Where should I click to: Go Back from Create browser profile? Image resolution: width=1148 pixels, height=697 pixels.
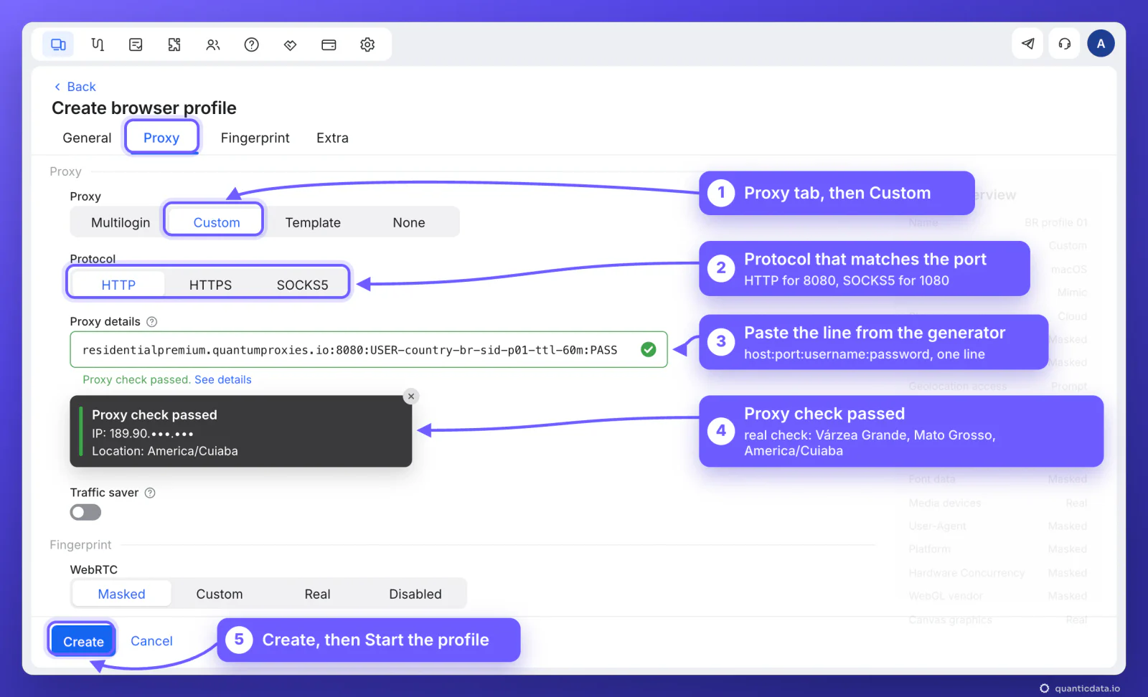[75, 87]
